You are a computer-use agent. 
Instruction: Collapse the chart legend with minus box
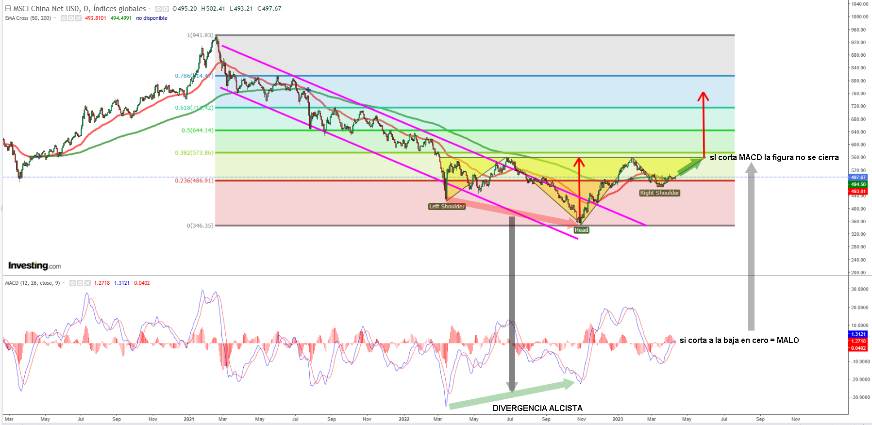pyautogui.click(x=8, y=9)
